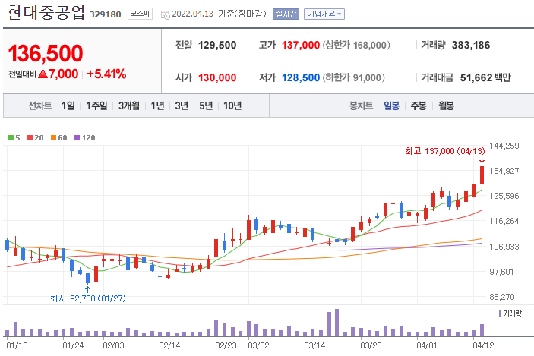Click the 03/14 date axis label
The width and height of the screenshot is (534, 356).
[x=314, y=346]
